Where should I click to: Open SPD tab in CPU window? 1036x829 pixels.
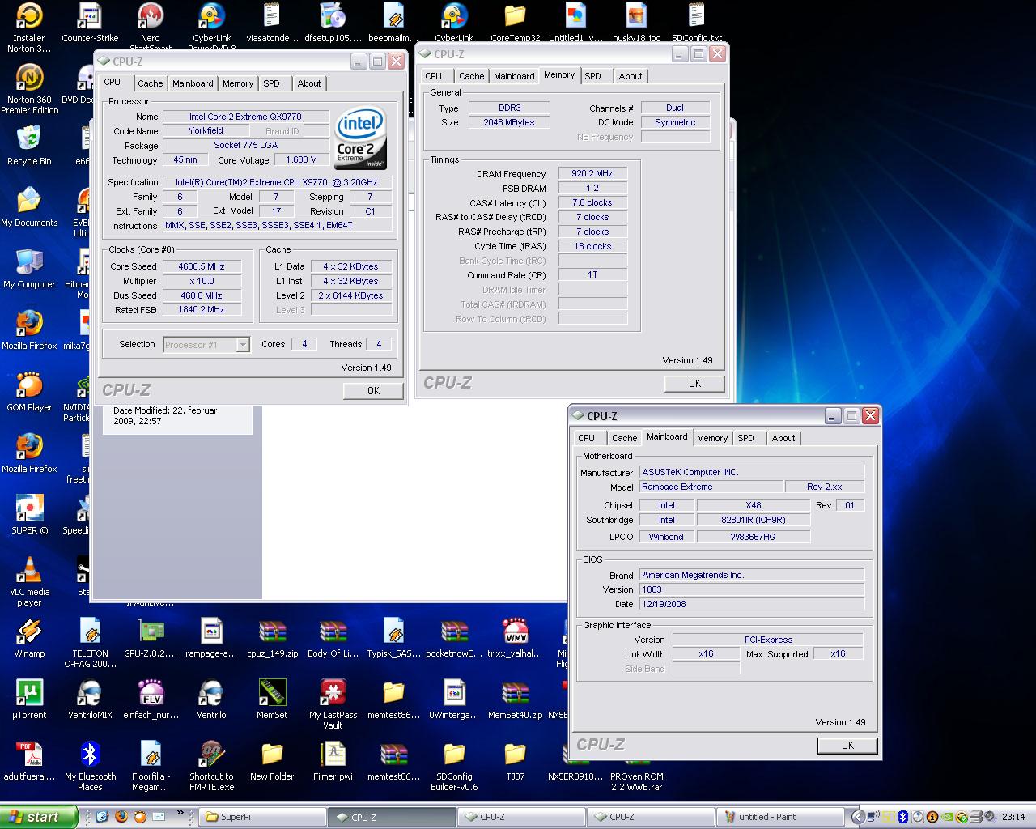(x=271, y=83)
